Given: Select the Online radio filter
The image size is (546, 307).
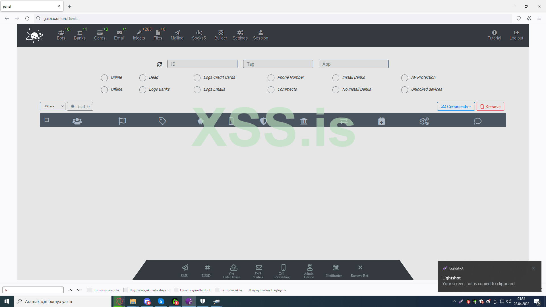Looking at the screenshot, I should click(104, 78).
